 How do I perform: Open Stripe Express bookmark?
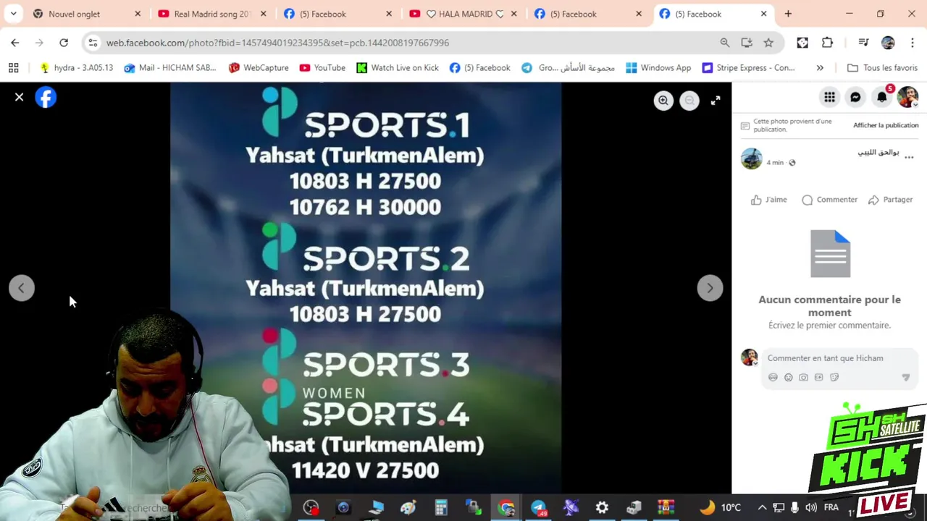click(748, 68)
